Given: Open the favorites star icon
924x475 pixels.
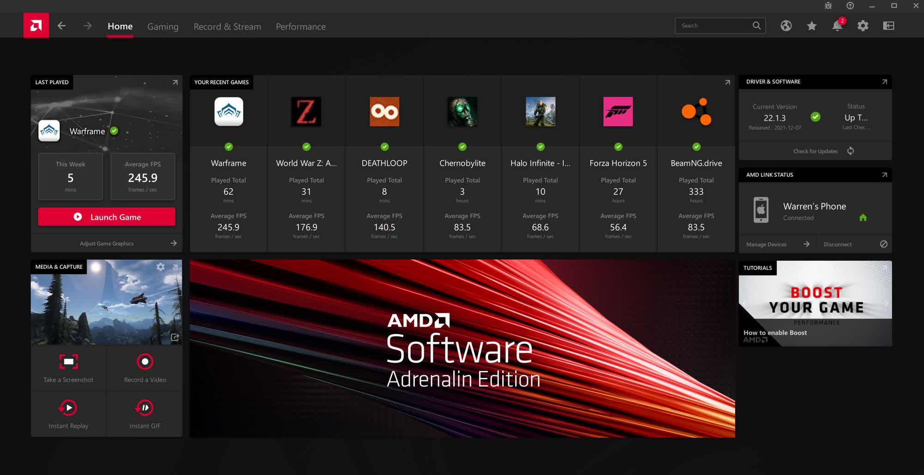Looking at the screenshot, I should tap(811, 26).
